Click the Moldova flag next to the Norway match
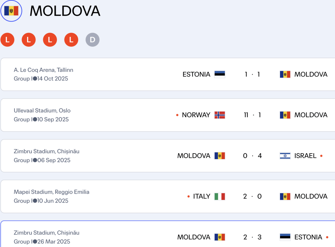The image size is (335, 247). (x=286, y=115)
